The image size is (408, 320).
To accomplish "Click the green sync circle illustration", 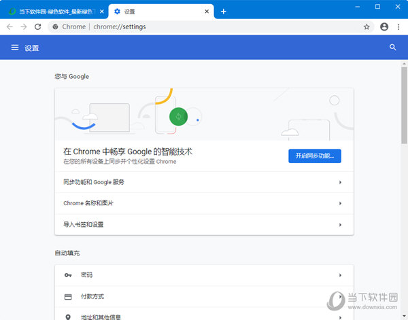I will coord(178,116).
